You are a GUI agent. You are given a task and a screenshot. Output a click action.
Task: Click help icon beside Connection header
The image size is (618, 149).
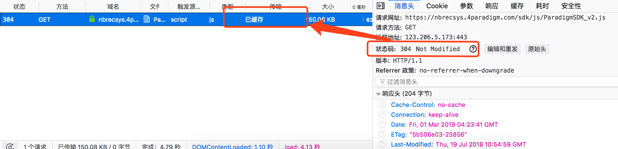[x=382, y=115]
